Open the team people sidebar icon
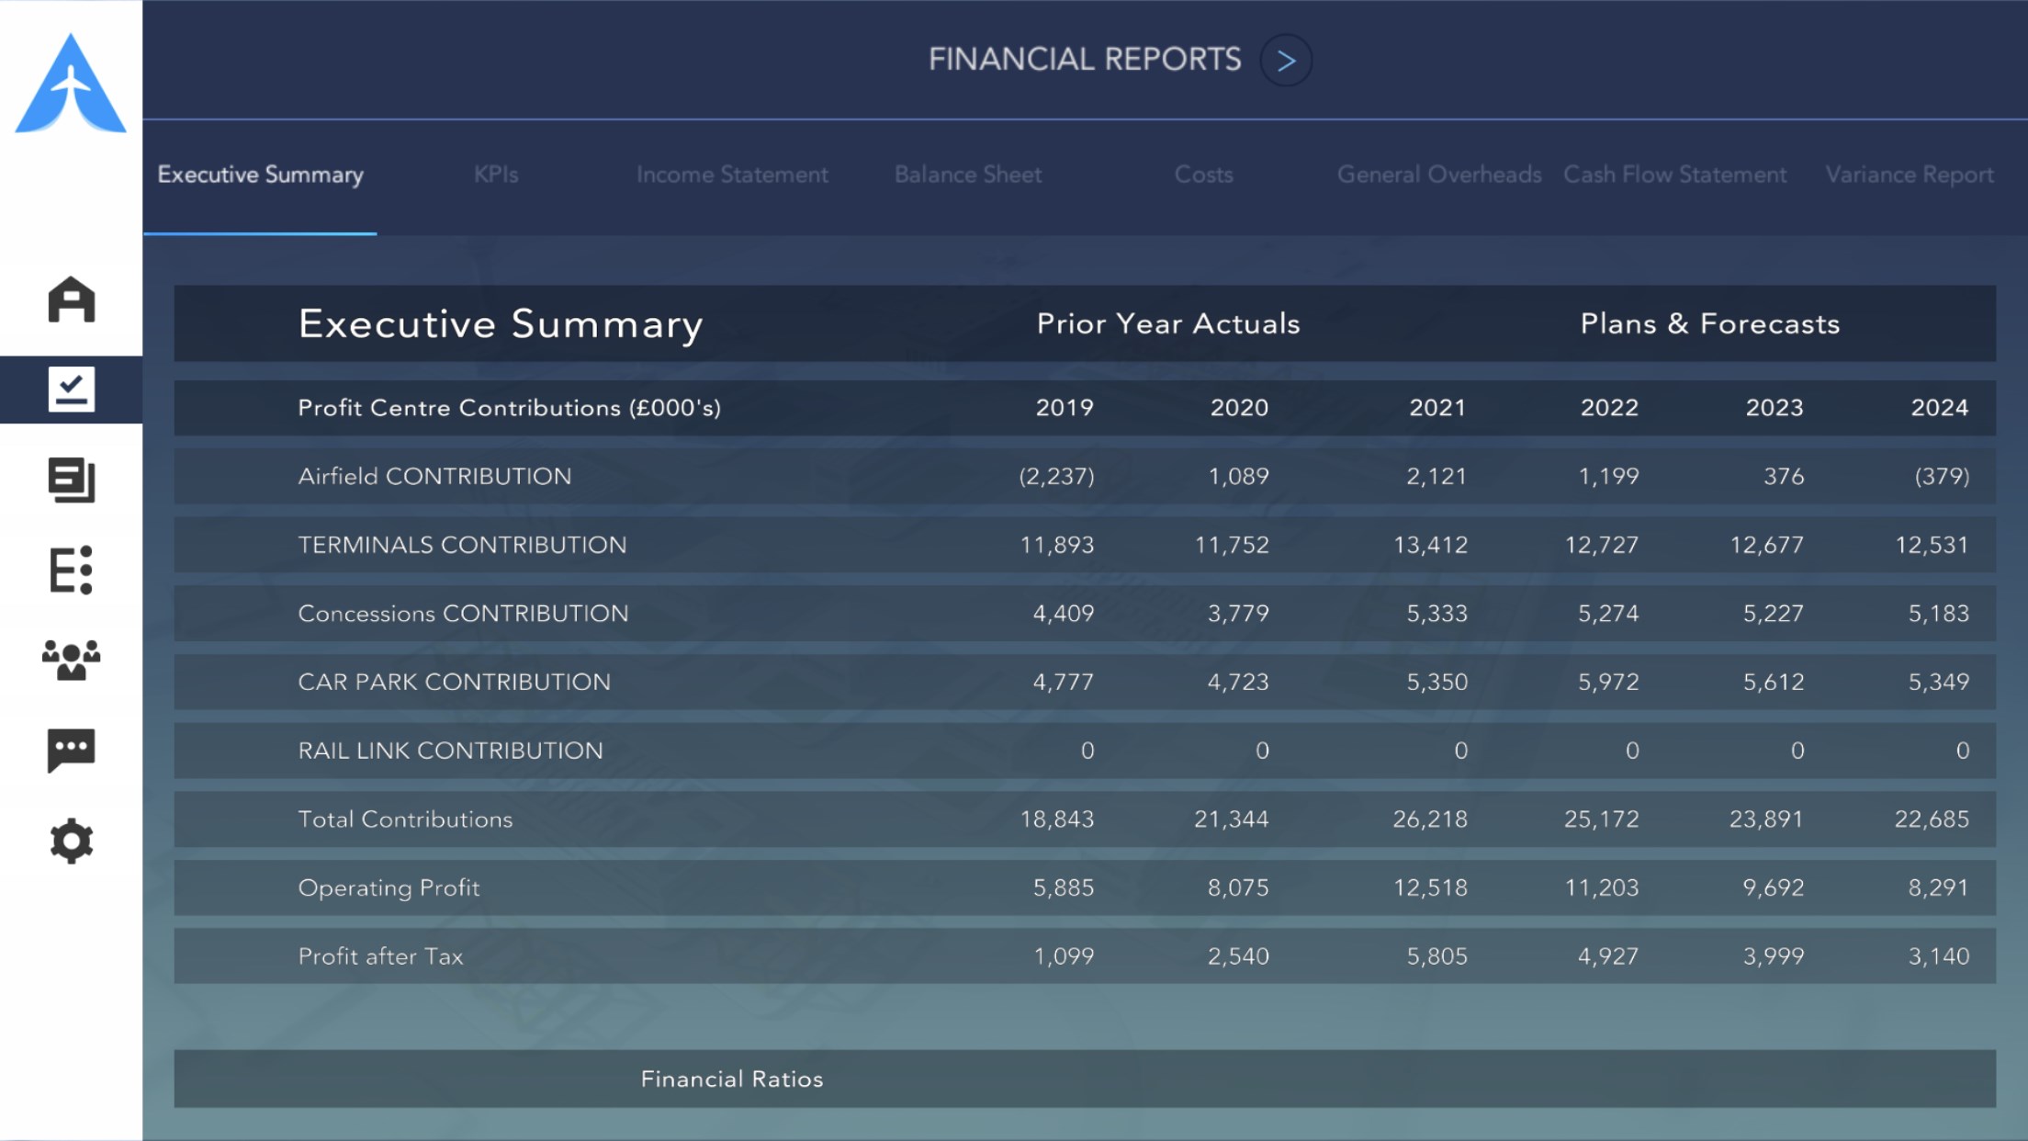 71,660
